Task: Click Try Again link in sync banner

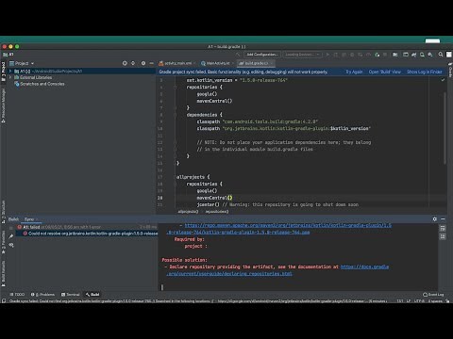Action: tap(354, 72)
